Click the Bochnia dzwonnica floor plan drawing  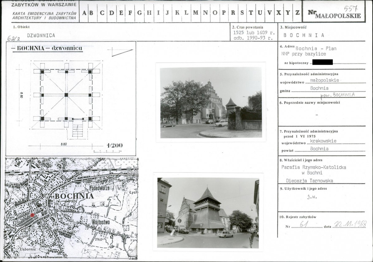pyautogui.click(x=67, y=95)
